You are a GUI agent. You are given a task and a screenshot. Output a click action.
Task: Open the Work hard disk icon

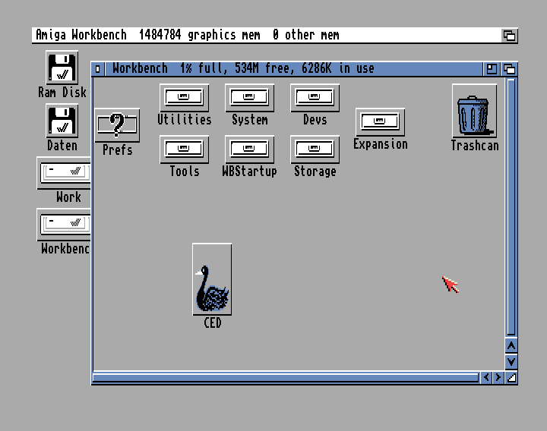[x=65, y=173]
